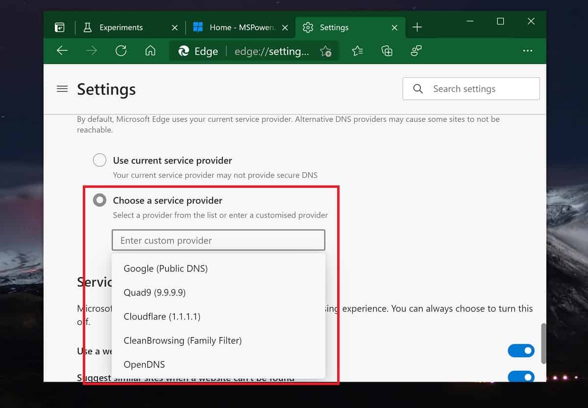Screen dimensions: 588x408
Task: Toggle the upper blue switch in Services
Action: [521, 350]
